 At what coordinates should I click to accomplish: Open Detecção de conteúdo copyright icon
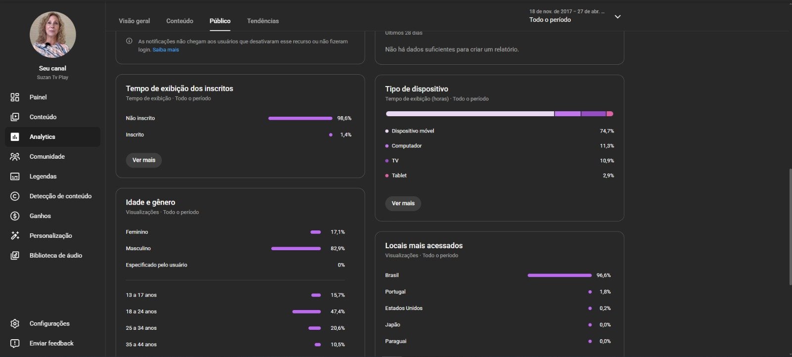pyautogui.click(x=15, y=196)
